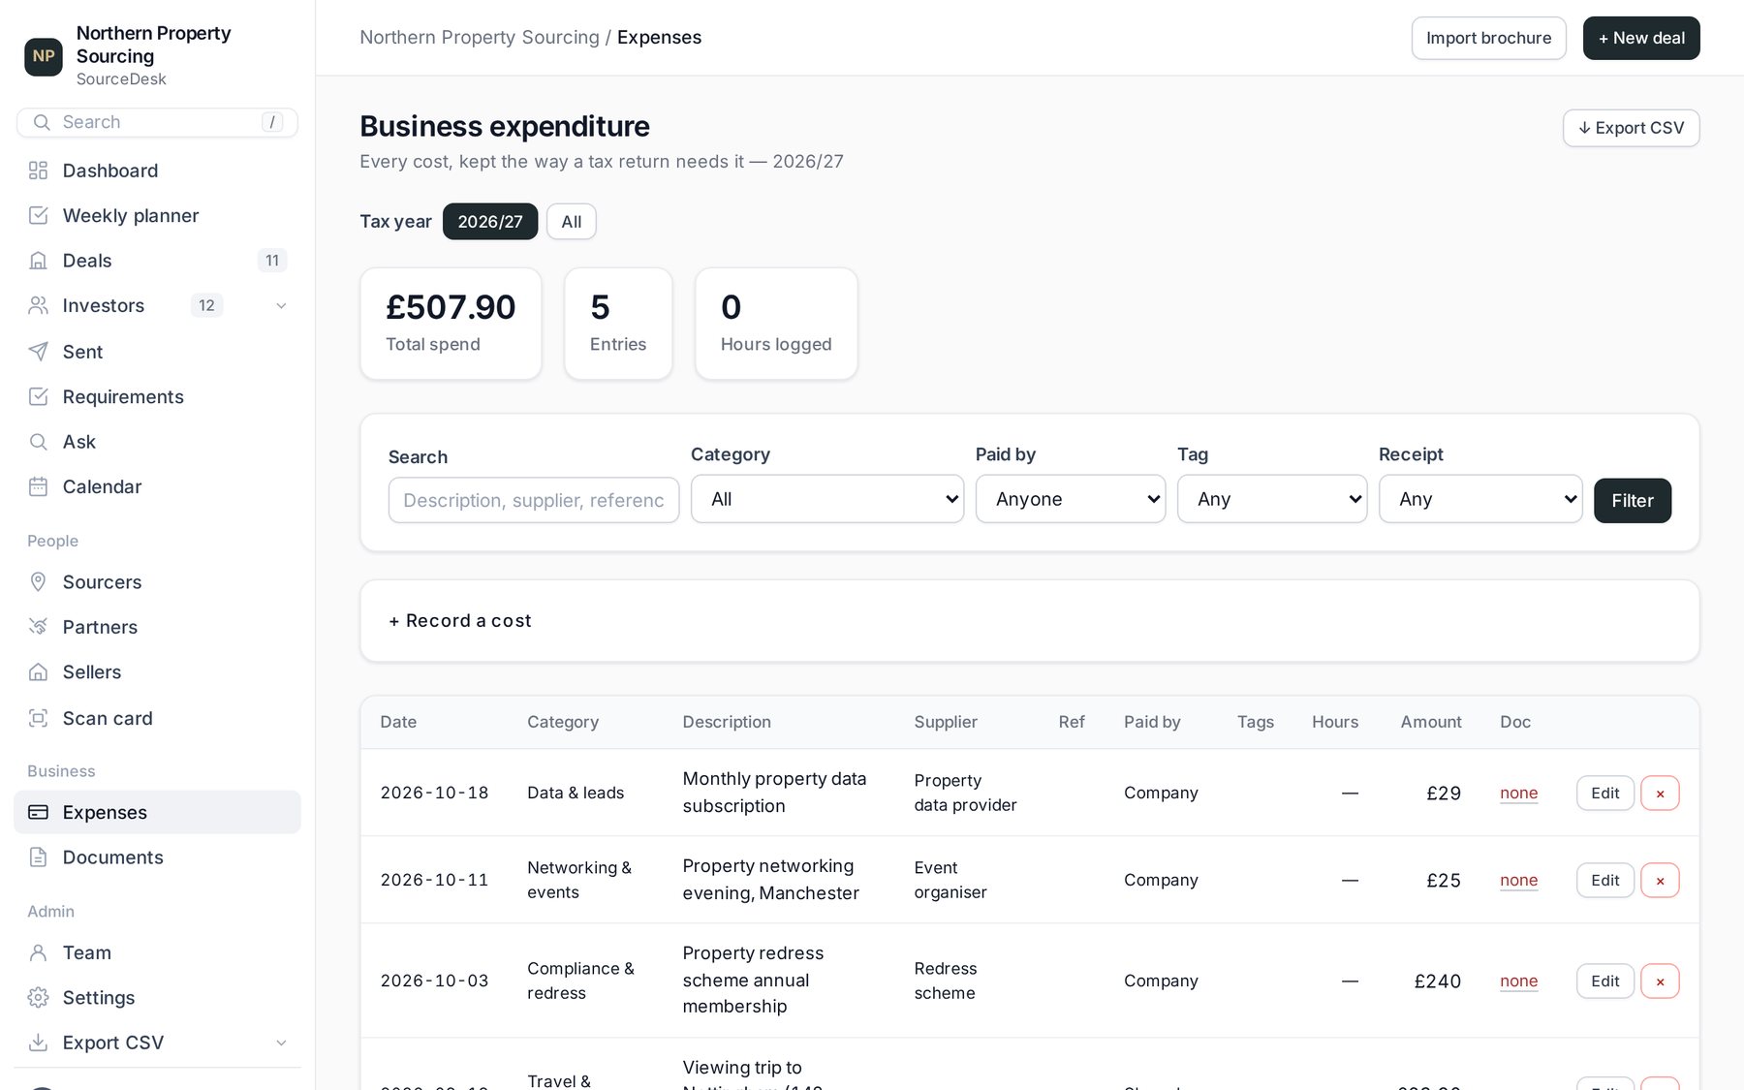
Task: Click the Sent paper-plane icon
Action: pos(38,352)
